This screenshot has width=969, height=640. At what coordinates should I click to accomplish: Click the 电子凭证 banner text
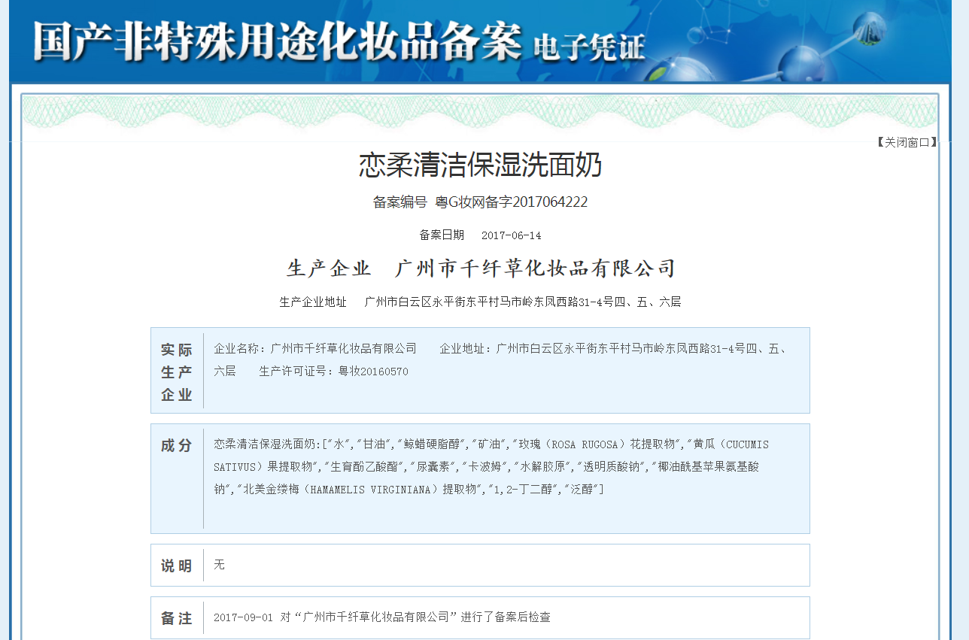coord(589,47)
